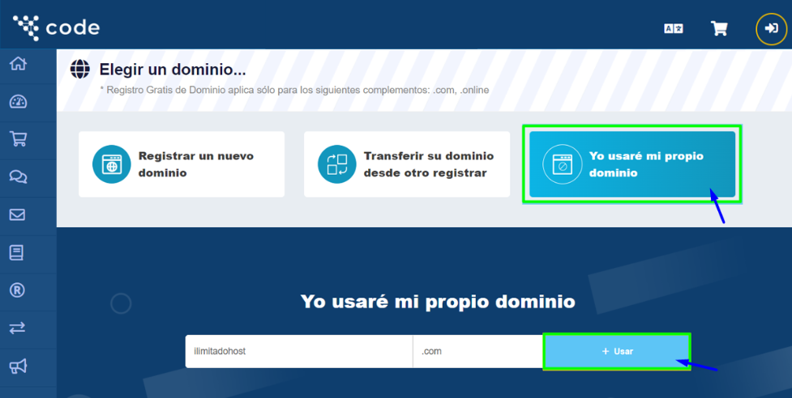The image size is (792, 398).
Task: Open the chat bubbles sidebar icon
Action: [18, 177]
